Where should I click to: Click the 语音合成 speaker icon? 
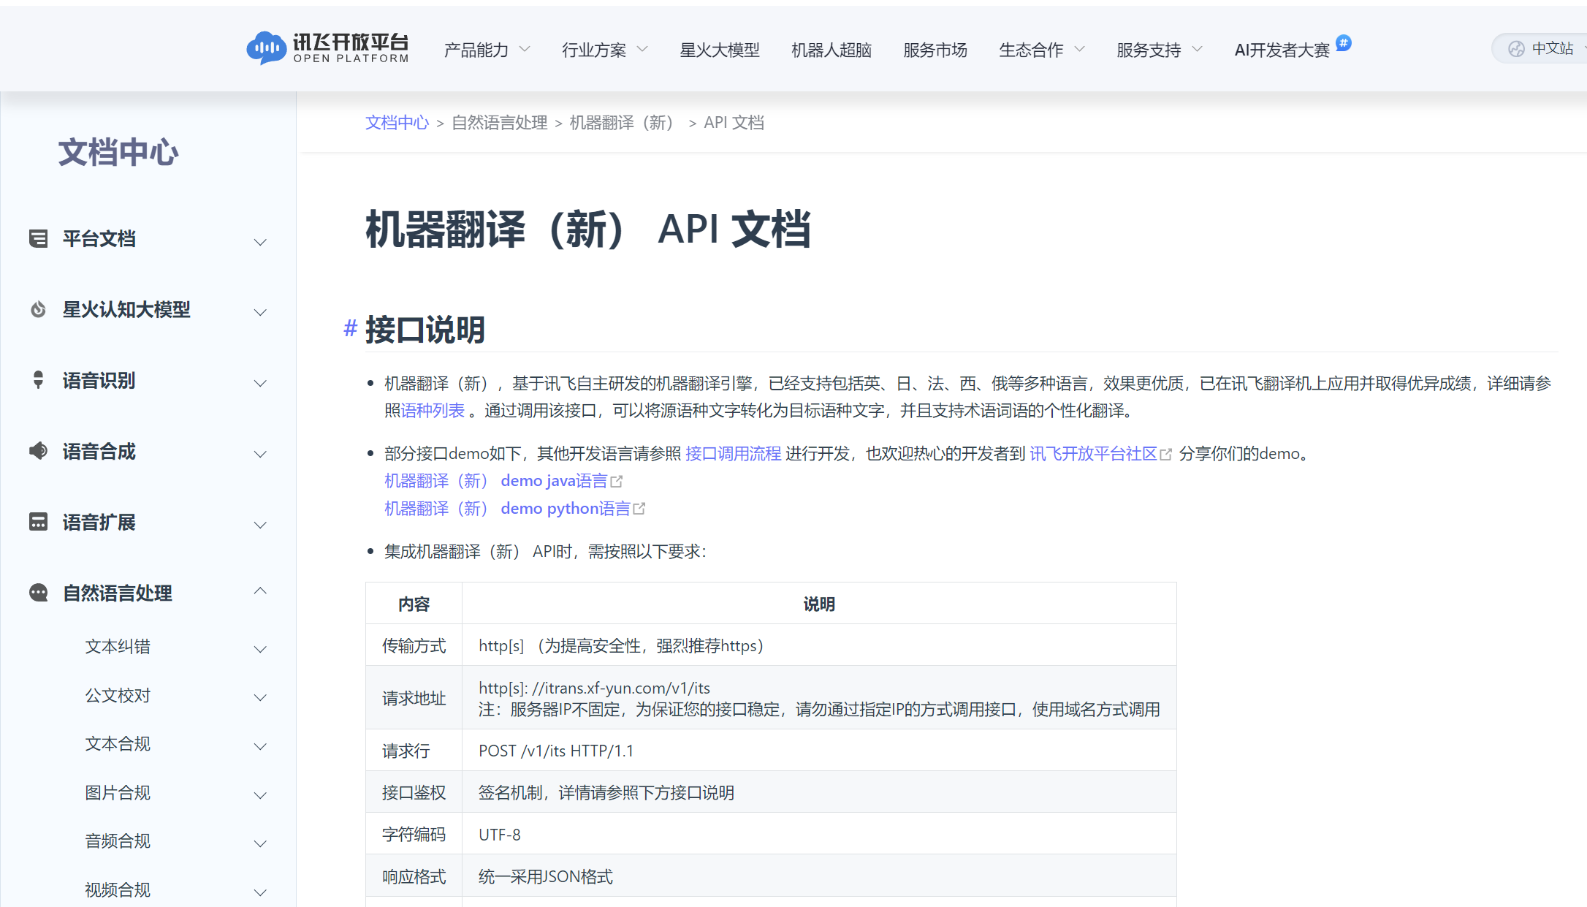38,451
